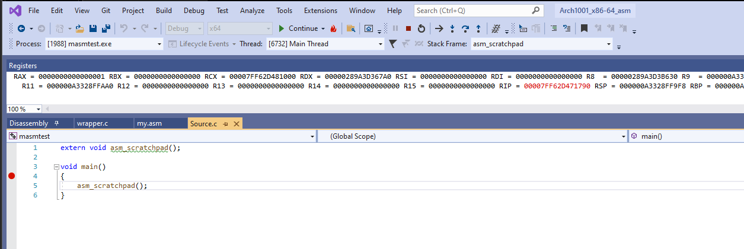Stop debugging with the red square icon
744x249 pixels.
(x=408, y=28)
